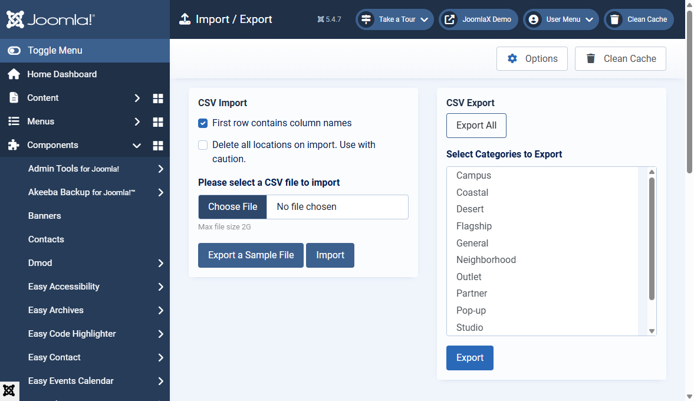Expand Easy Code Highlighter submenu arrow

click(160, 334)
